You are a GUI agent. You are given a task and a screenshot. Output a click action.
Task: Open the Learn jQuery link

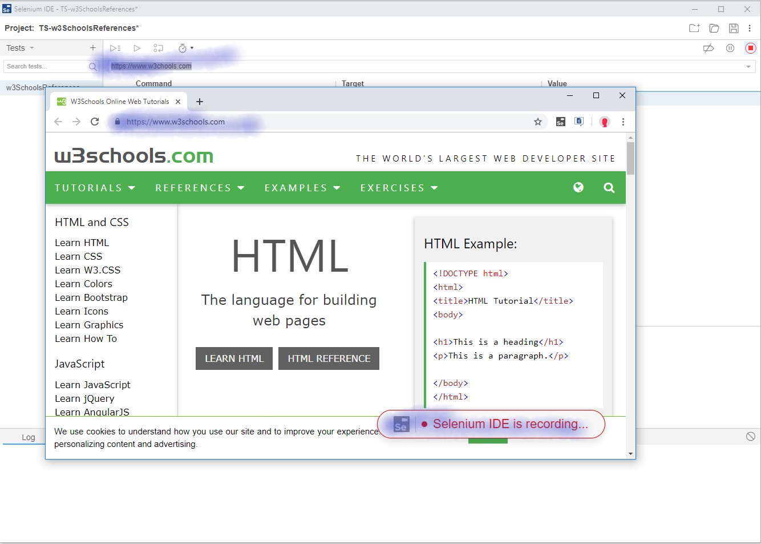click(x=84, y=398)
